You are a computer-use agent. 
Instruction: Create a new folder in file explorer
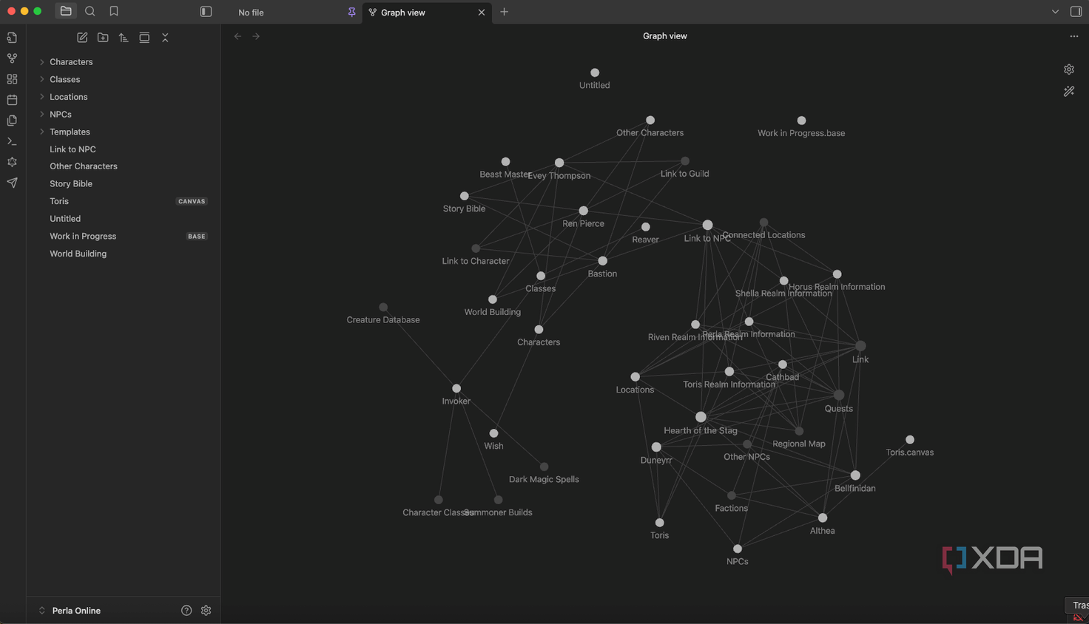pos(103,38)
